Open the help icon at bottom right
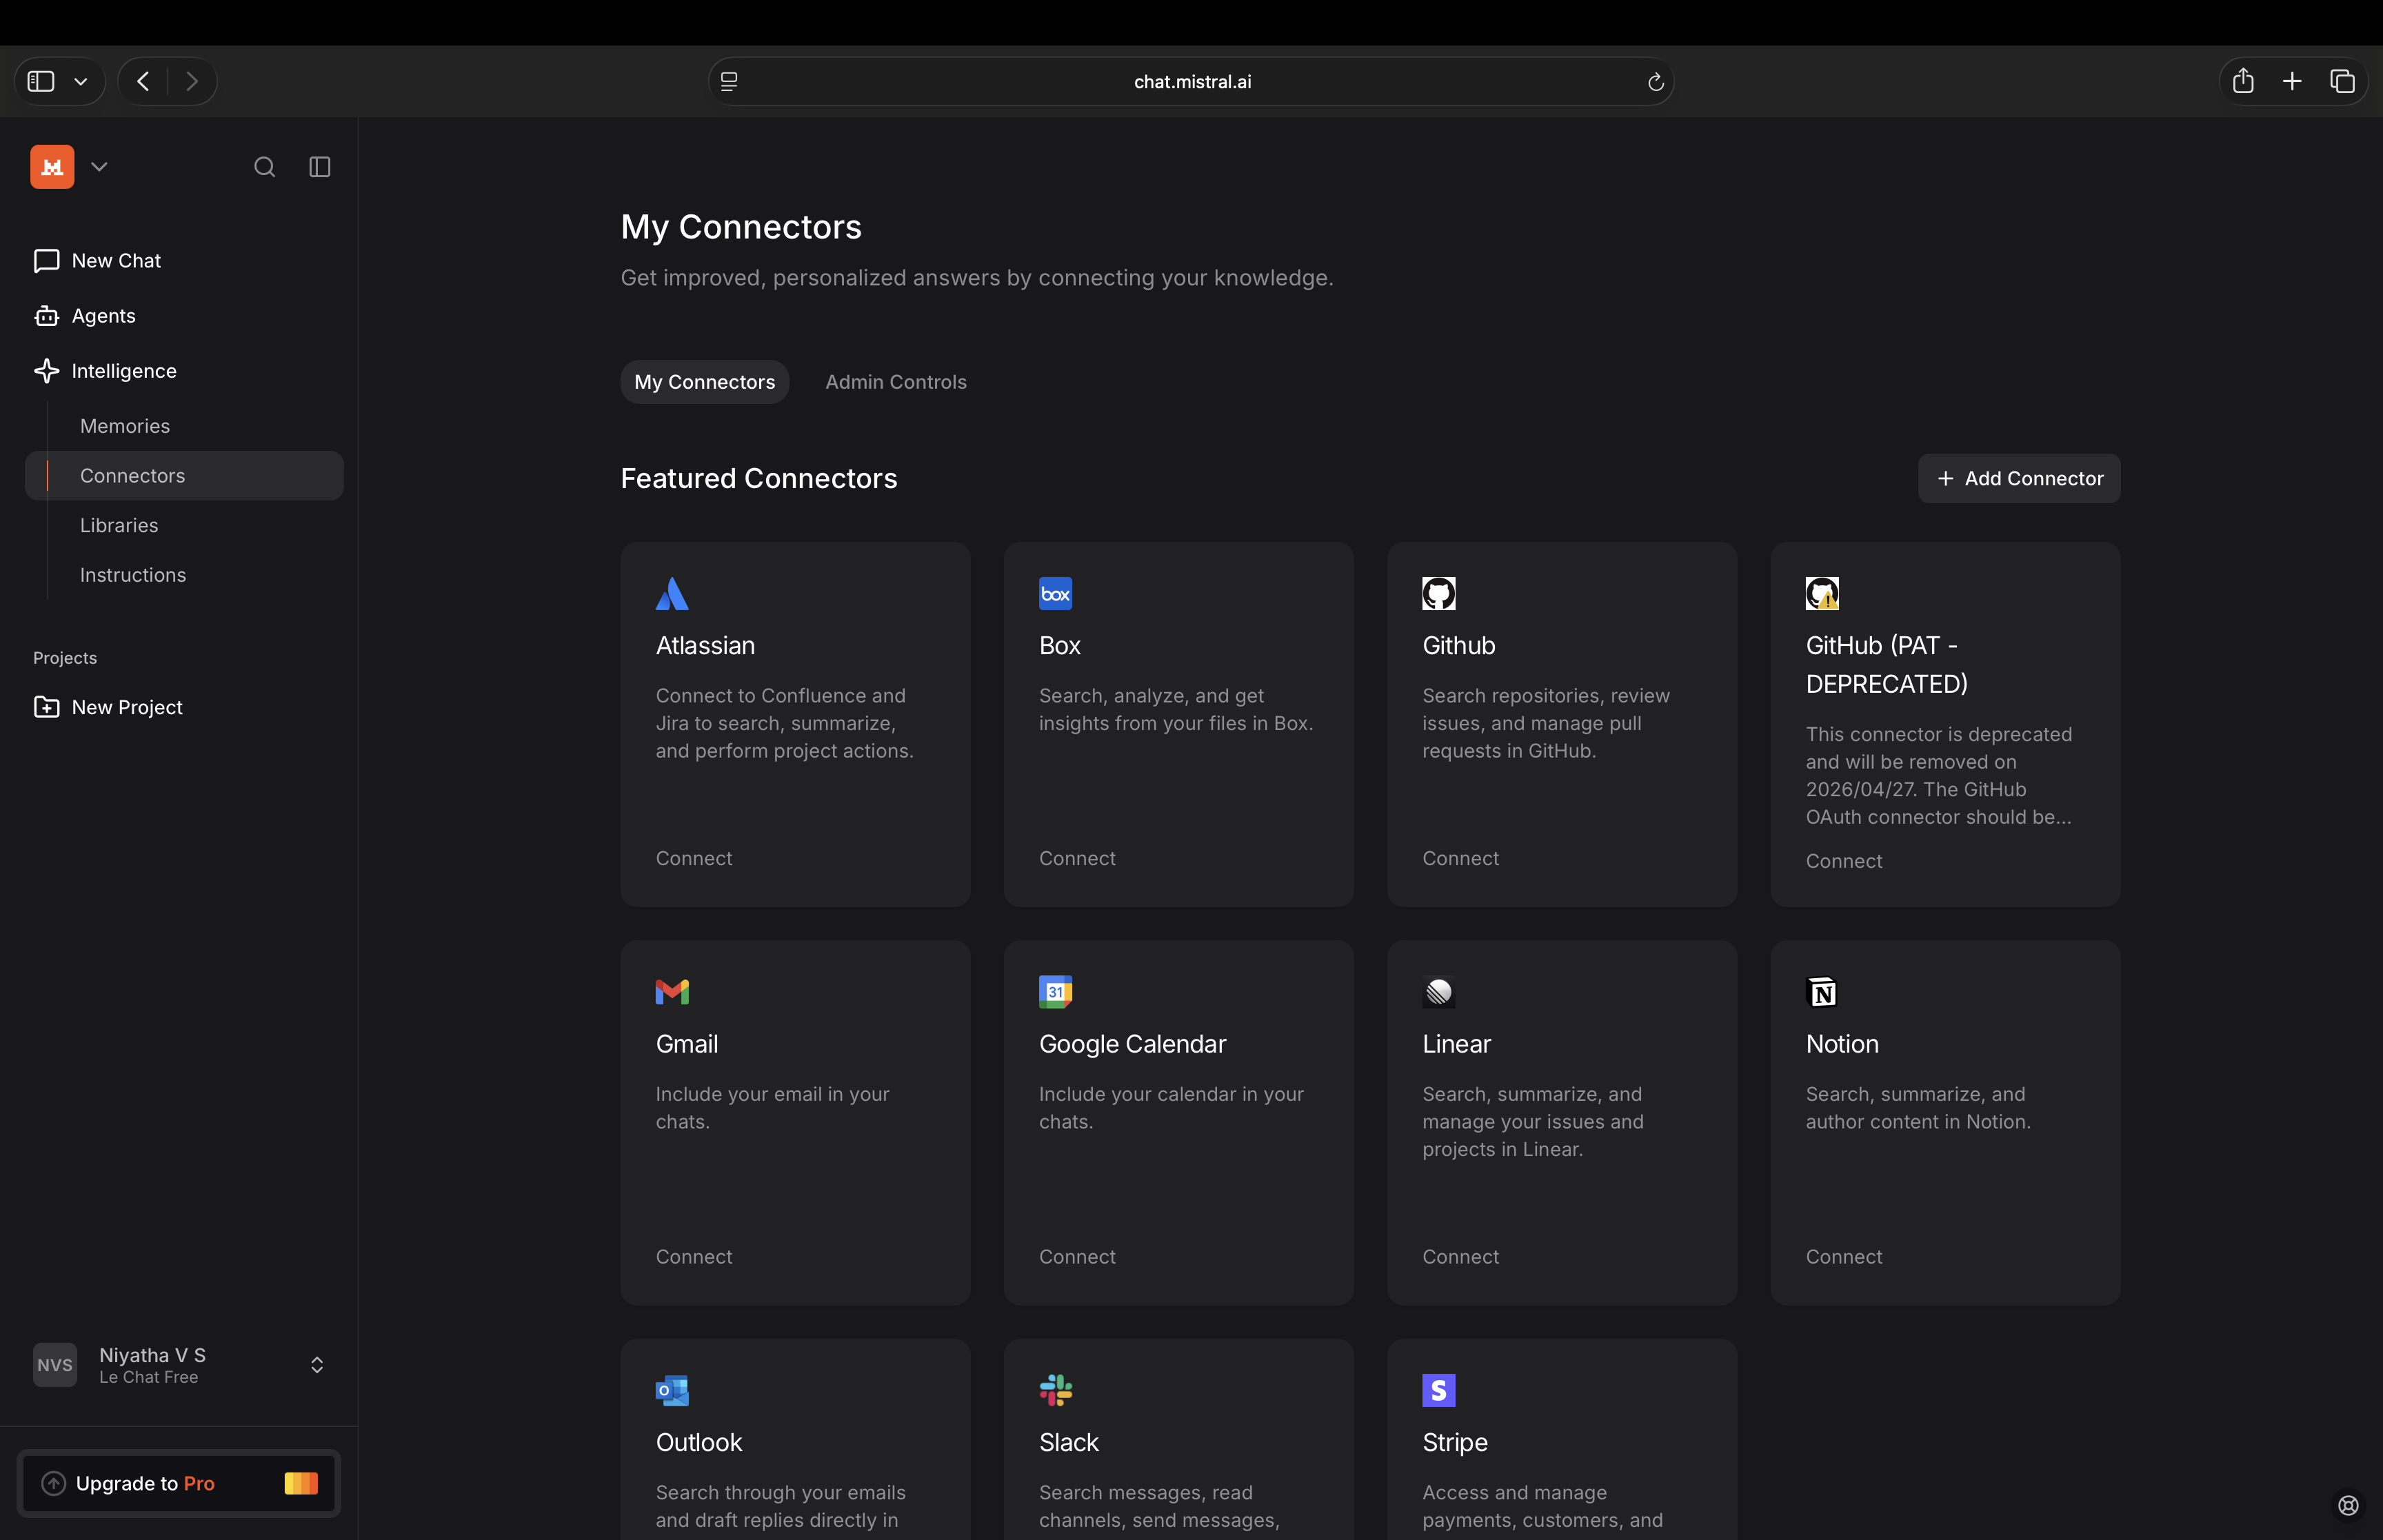This screenshot has height=1540, width=2383. click(x=2348, y=1505)
